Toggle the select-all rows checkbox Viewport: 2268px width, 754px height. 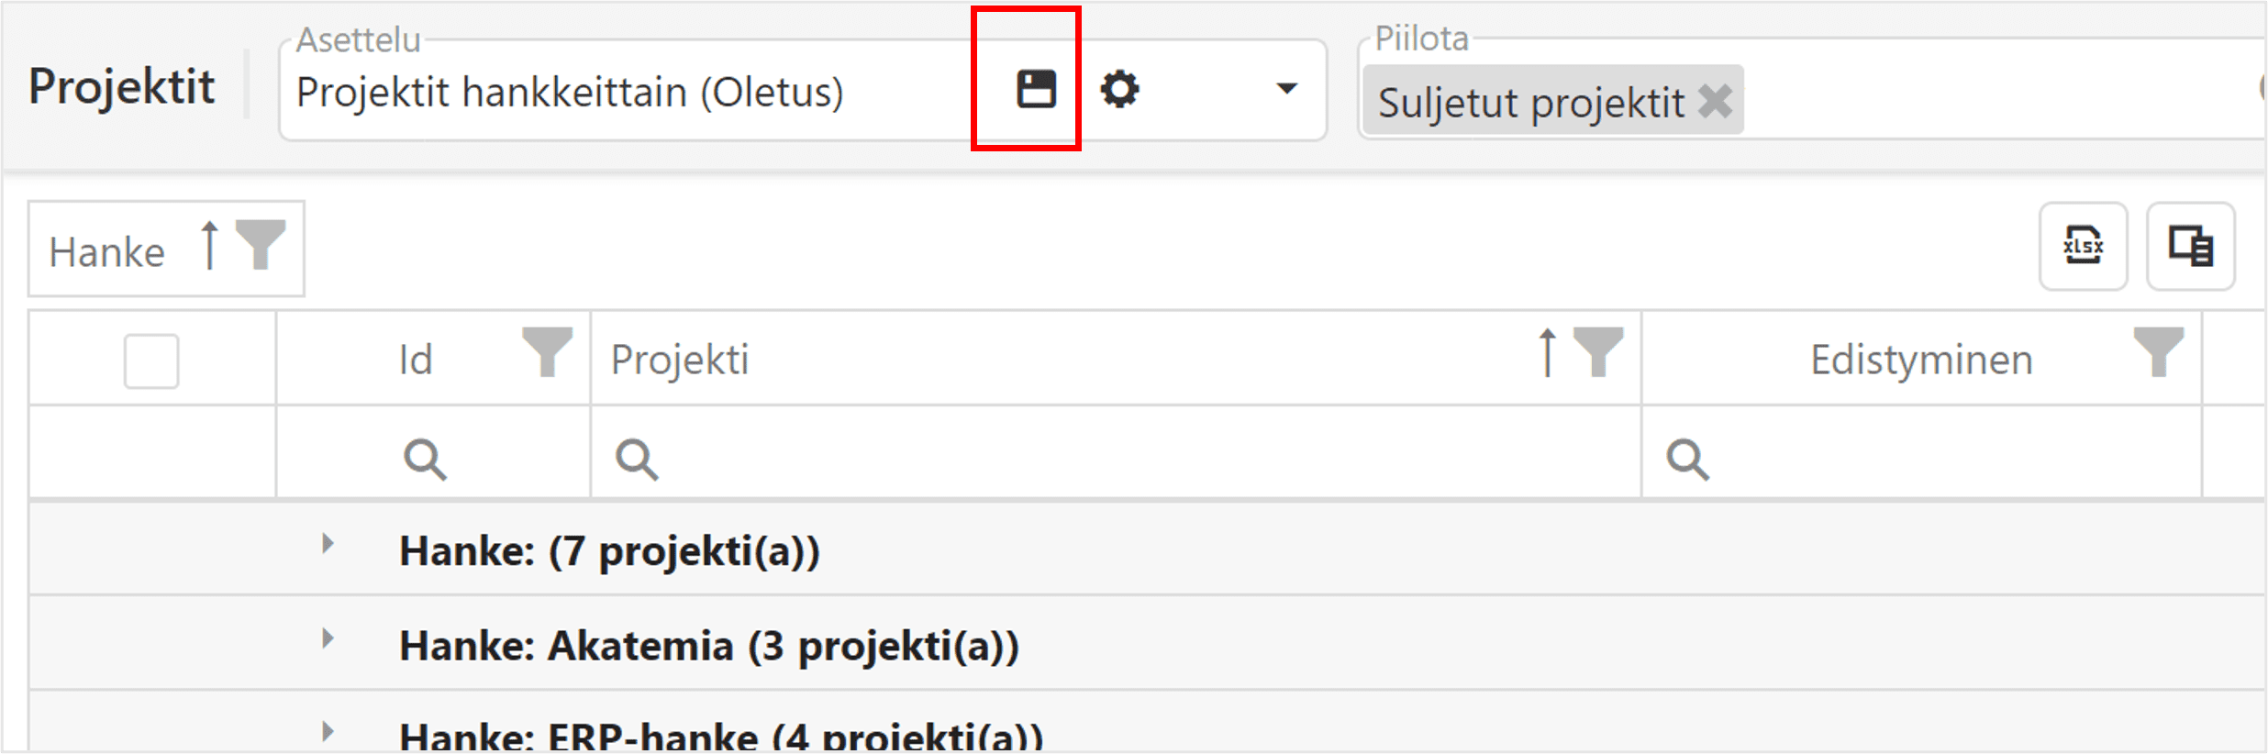pos(151,360)
